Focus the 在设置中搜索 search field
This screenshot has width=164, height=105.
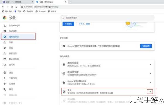click(x=107, y=18)
